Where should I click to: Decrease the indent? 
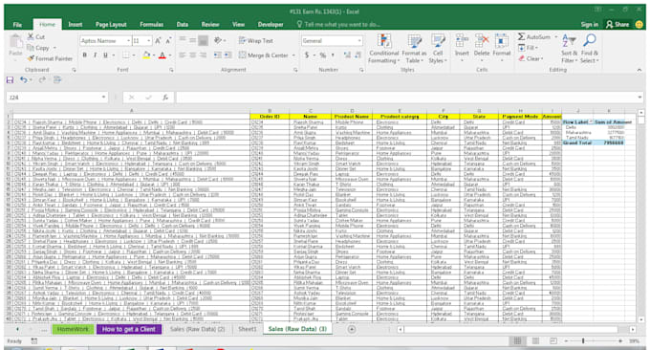click(x=218, y=55)
